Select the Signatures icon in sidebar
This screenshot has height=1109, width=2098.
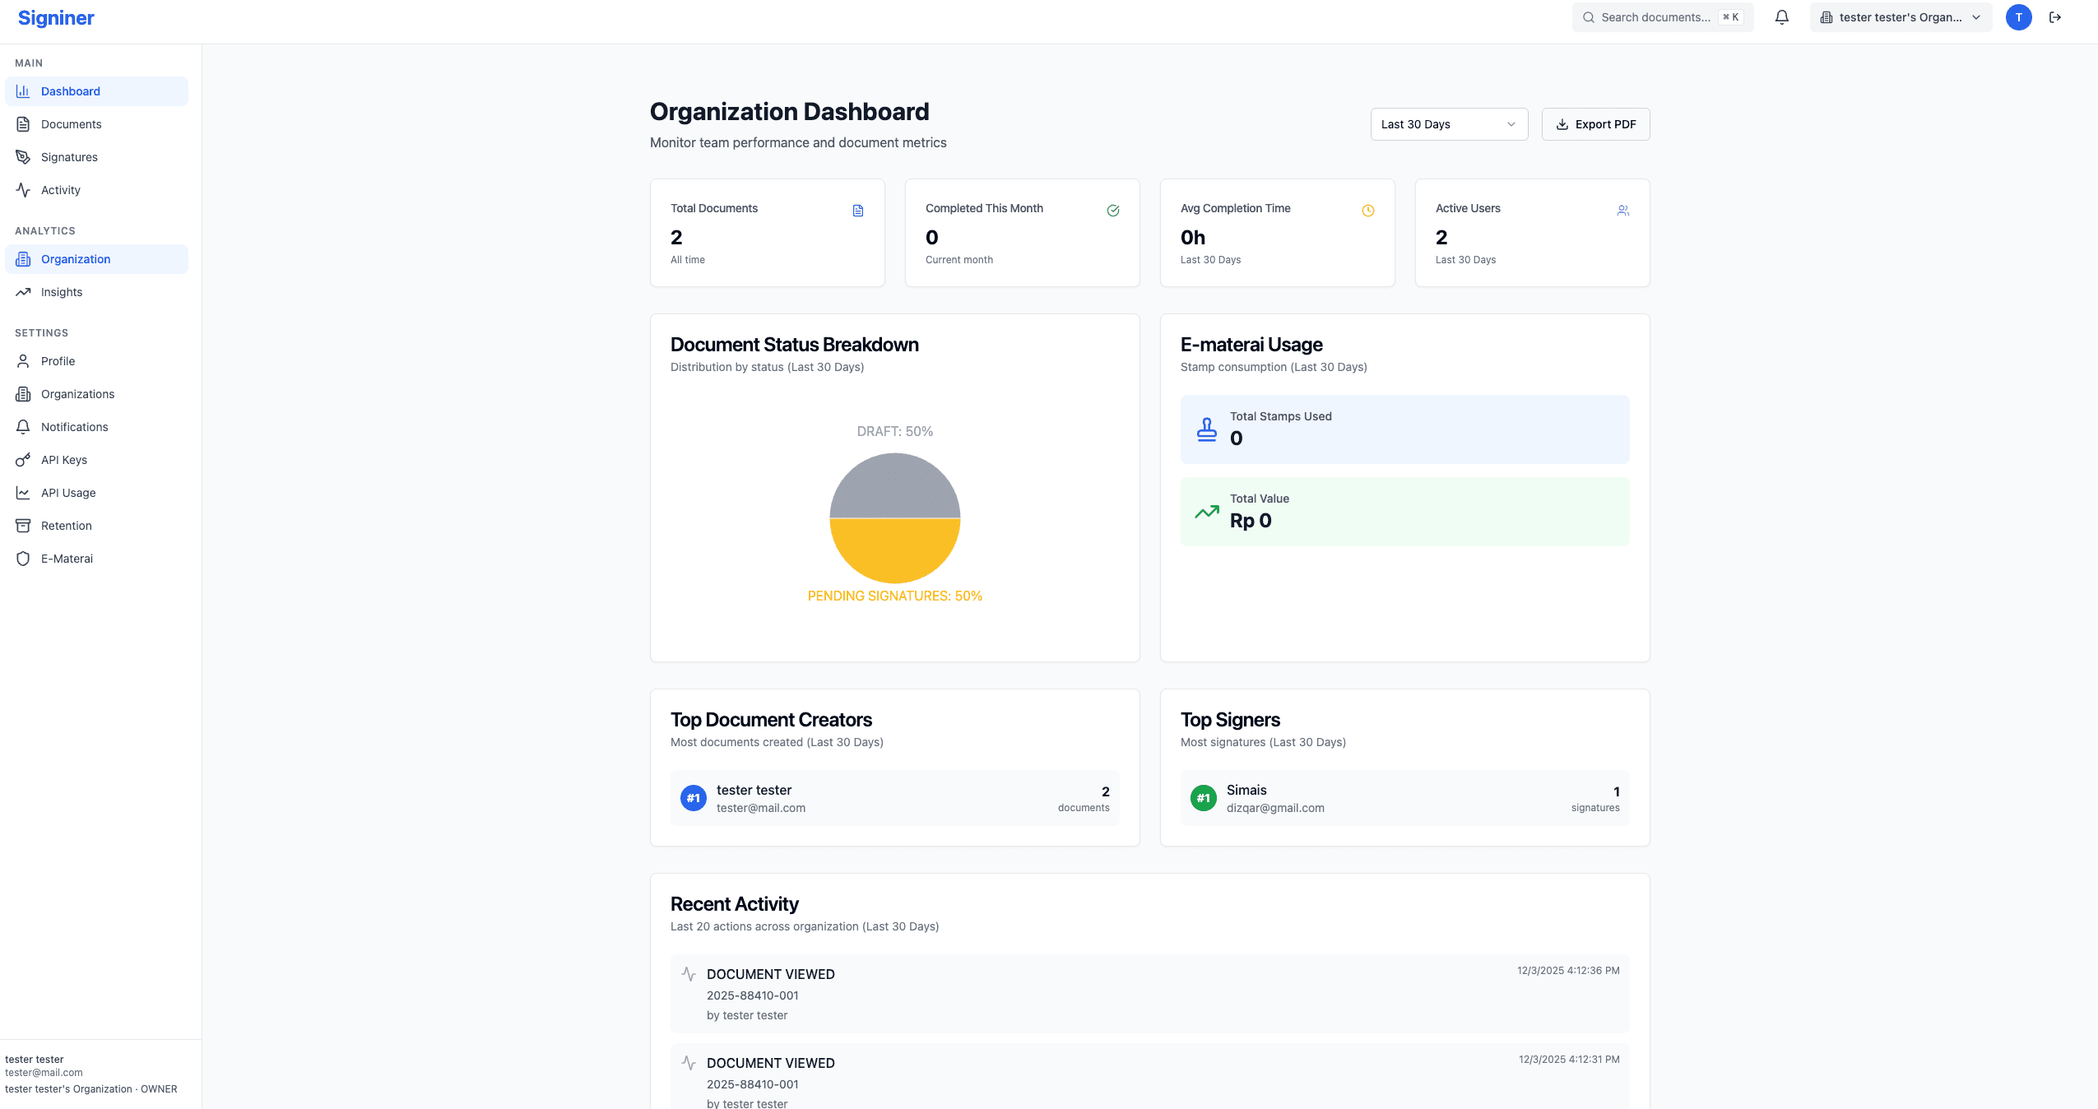23,156
